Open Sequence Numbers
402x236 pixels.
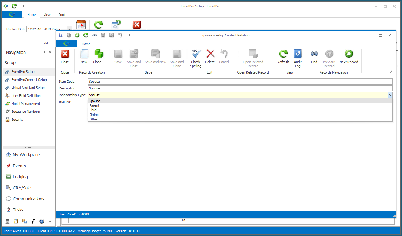pos(29,112)
